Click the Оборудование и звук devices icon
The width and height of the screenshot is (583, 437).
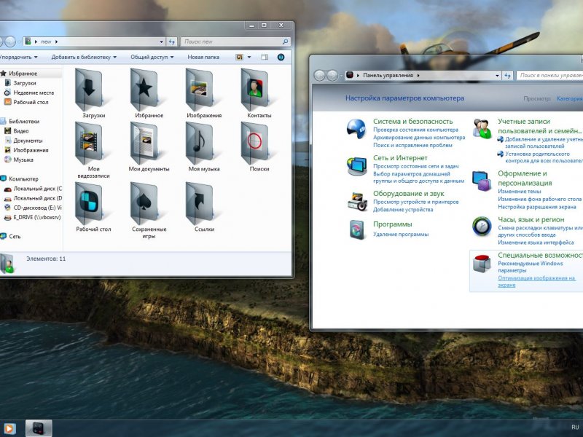click(357, 202)
